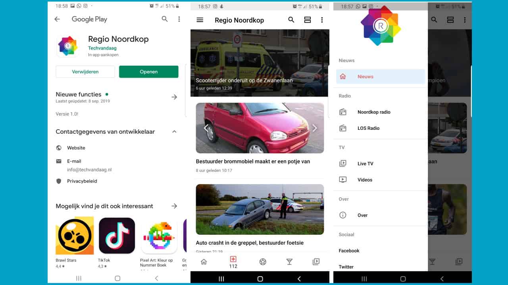Tap Android home button on Google Play screen
This screenshot has height=285, width=508.
pyautogui.click(x=117, y=278)
